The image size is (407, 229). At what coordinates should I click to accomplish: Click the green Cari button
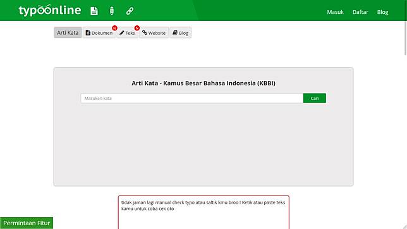(x=315, y=98)
